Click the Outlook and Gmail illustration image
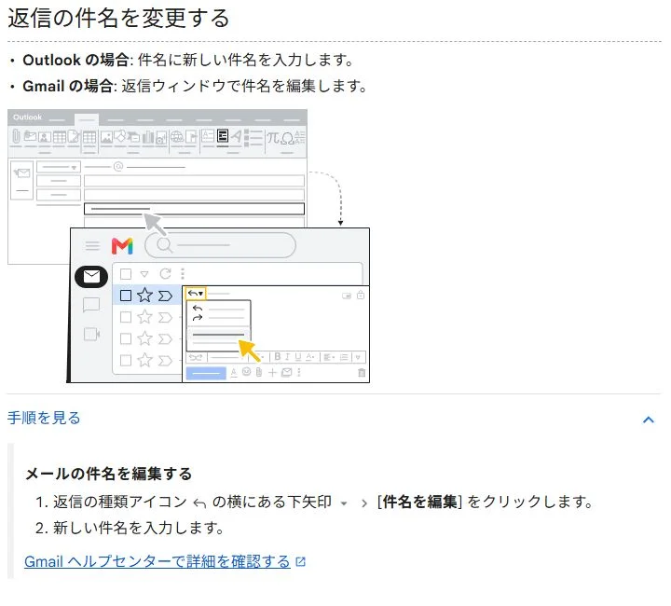 [188, 246]
